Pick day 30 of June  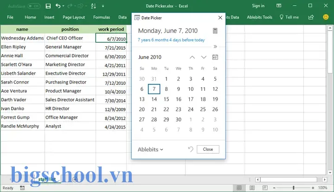click(179, 120)
